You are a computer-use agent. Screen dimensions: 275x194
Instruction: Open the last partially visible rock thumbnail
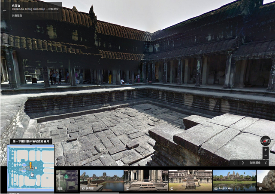(x=266, y=180)
